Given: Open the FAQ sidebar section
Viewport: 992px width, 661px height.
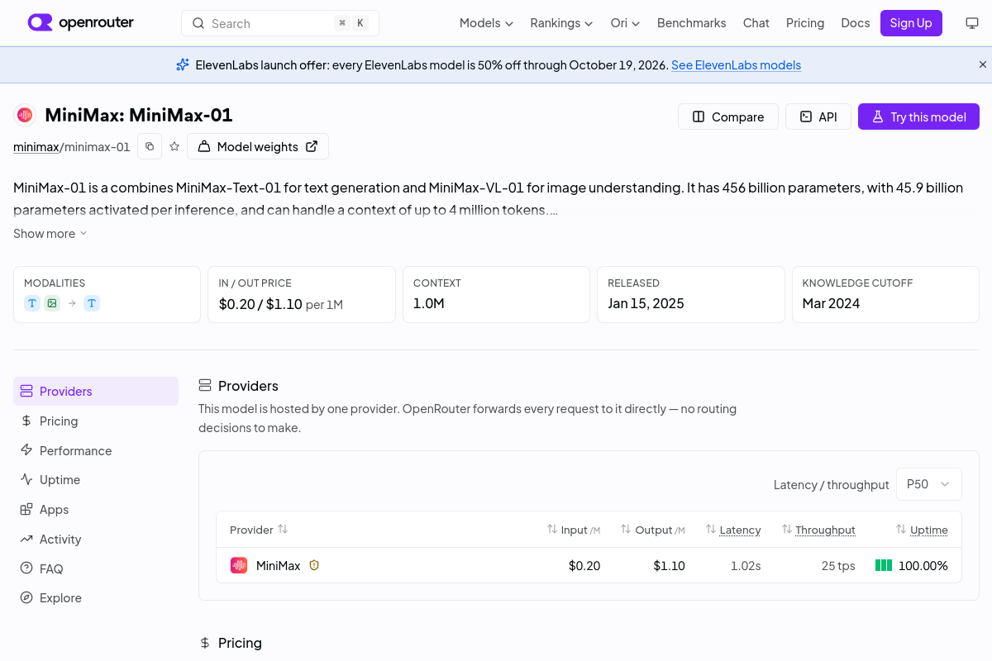Looking at the screenshot, I should [96, 569].
